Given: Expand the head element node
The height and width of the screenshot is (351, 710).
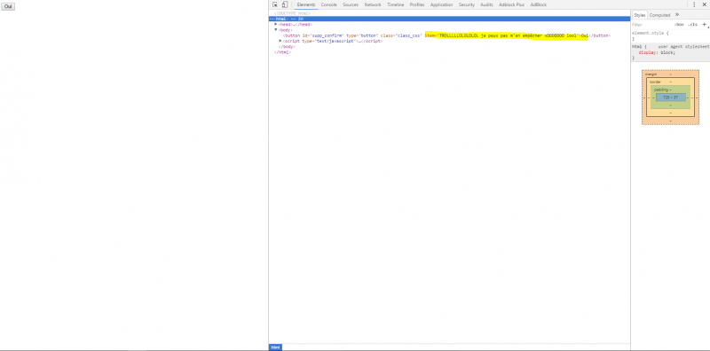Looking at the screenshot, I should tap(276, 24).
